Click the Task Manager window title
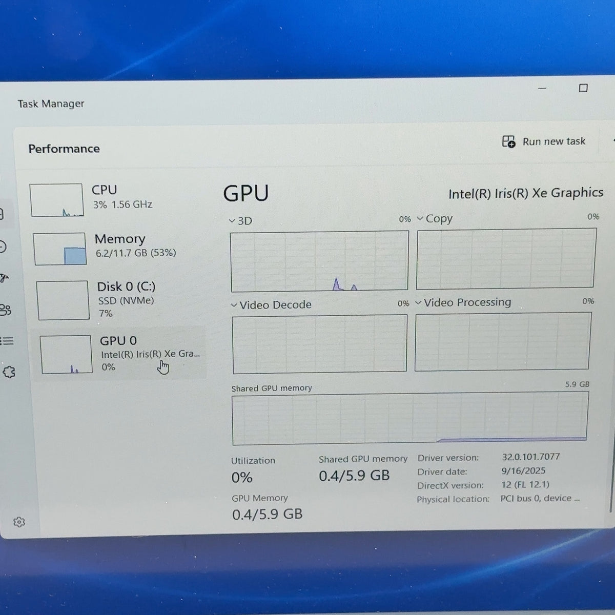Viewport: 615px width, 615px height. click(x=51, y=104)
